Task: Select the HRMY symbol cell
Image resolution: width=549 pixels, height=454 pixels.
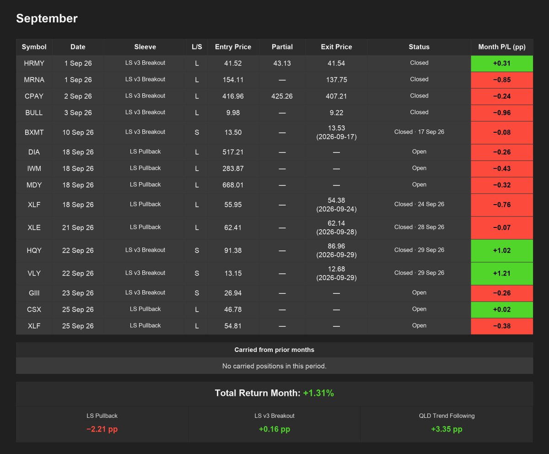Action: click(34, 63)
